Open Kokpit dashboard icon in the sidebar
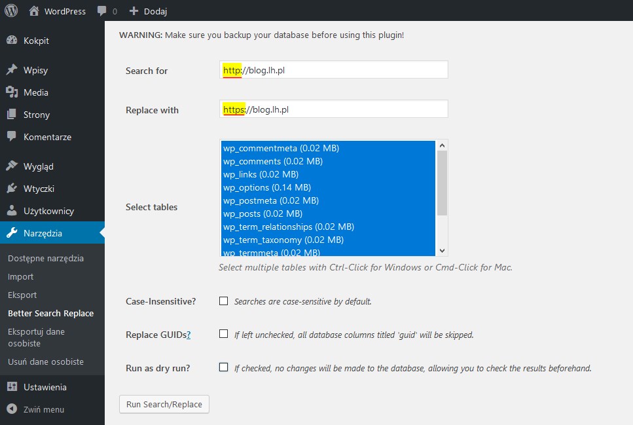 tap(12, 41)
